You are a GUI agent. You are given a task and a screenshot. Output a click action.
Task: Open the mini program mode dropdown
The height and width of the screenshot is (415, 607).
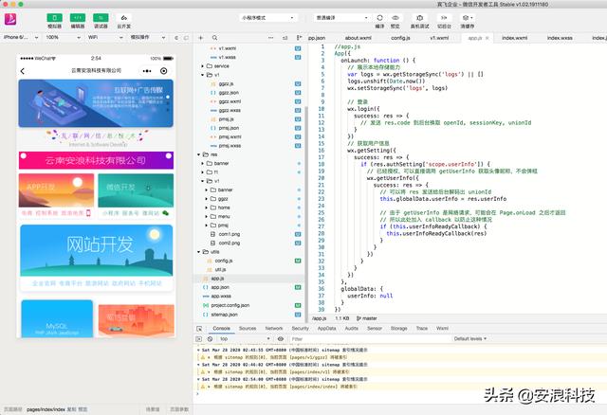[267, 18]
